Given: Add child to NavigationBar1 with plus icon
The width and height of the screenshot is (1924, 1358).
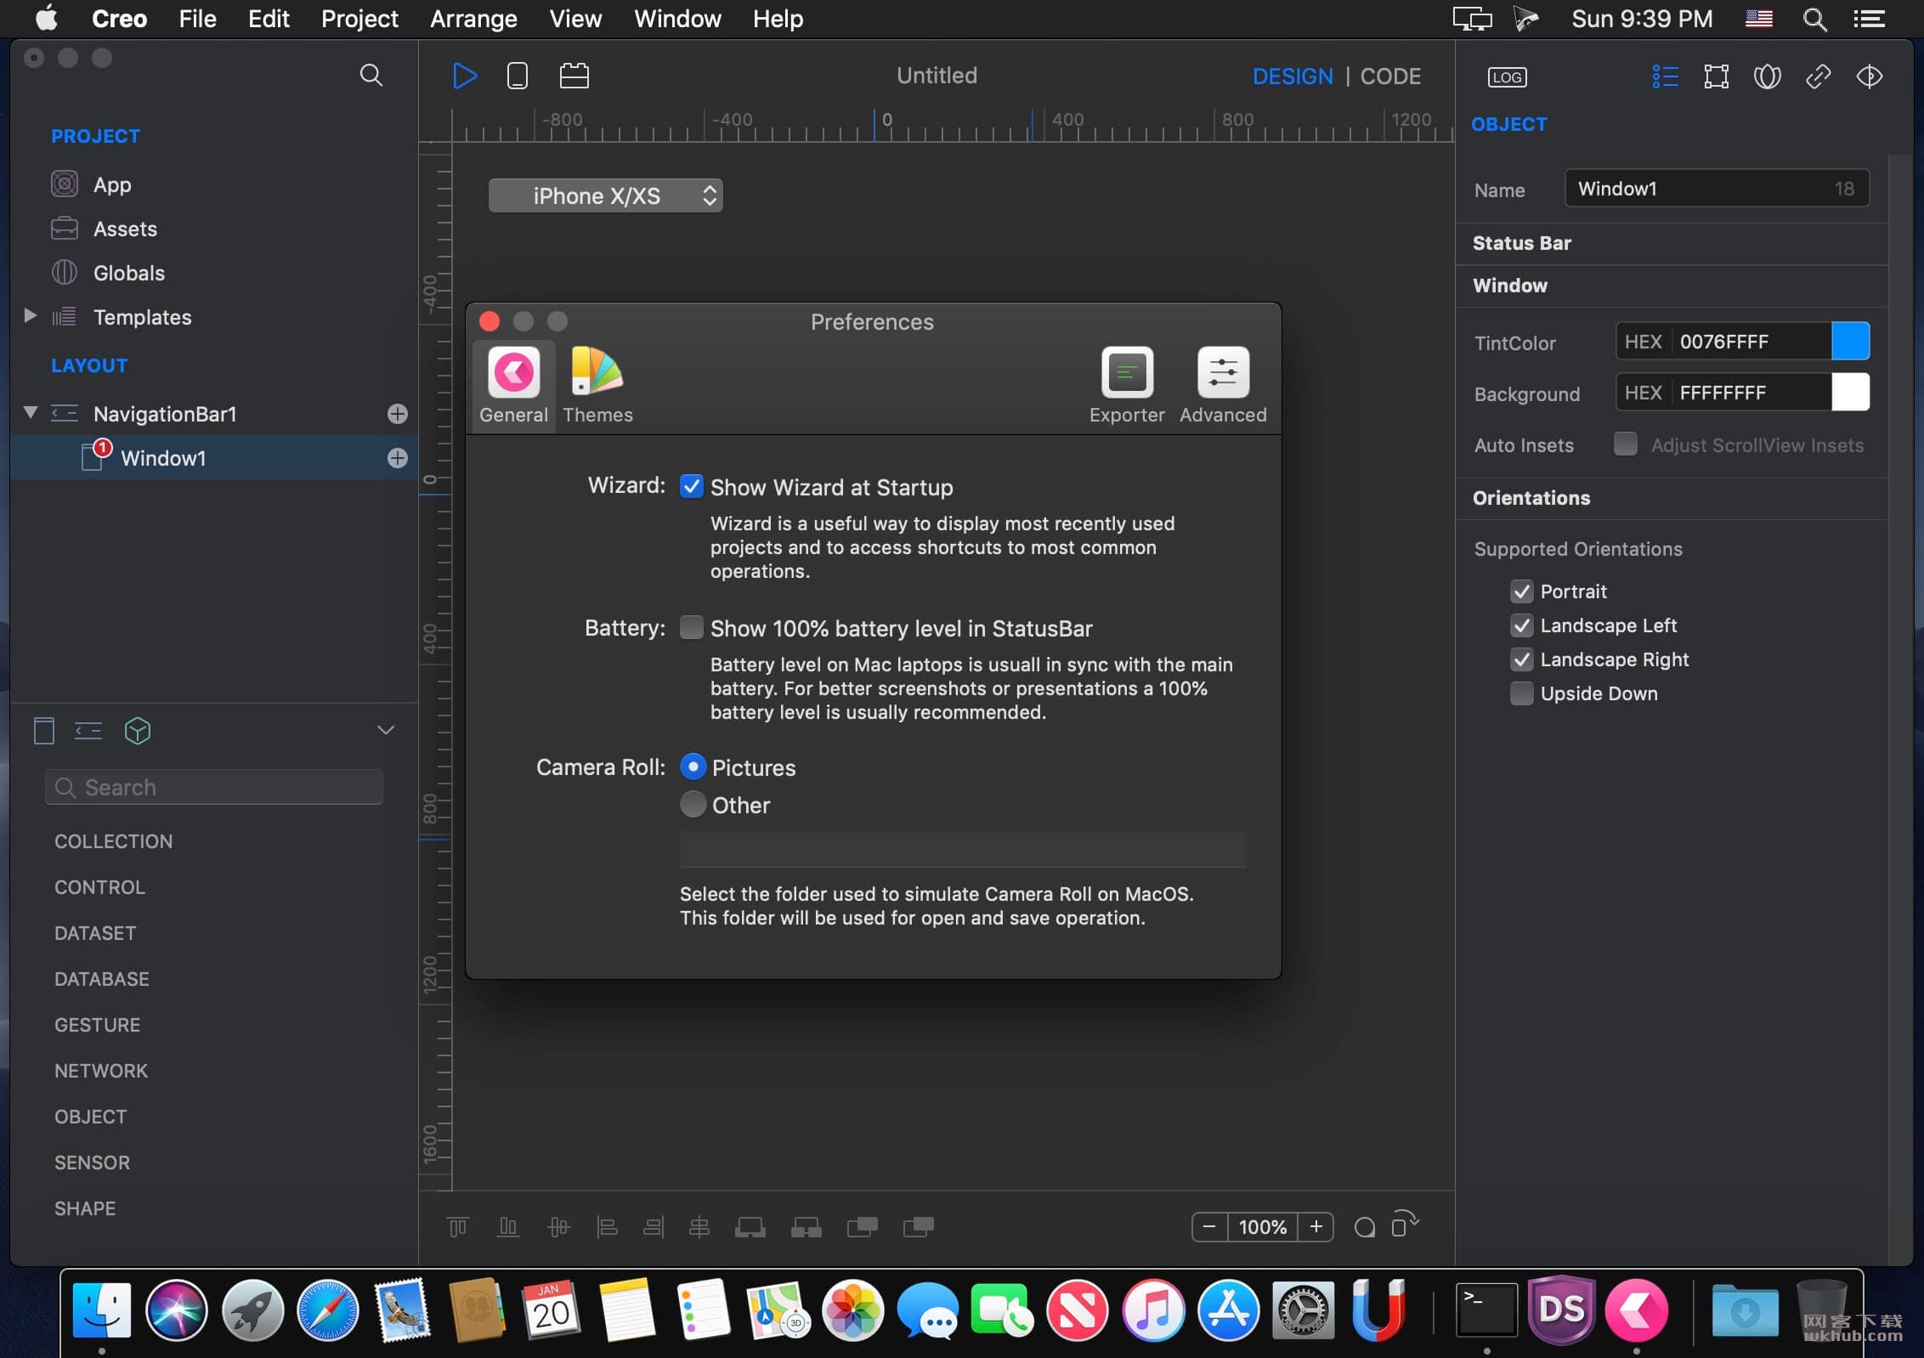Looking at the screenshot, I should click(397, 414).
